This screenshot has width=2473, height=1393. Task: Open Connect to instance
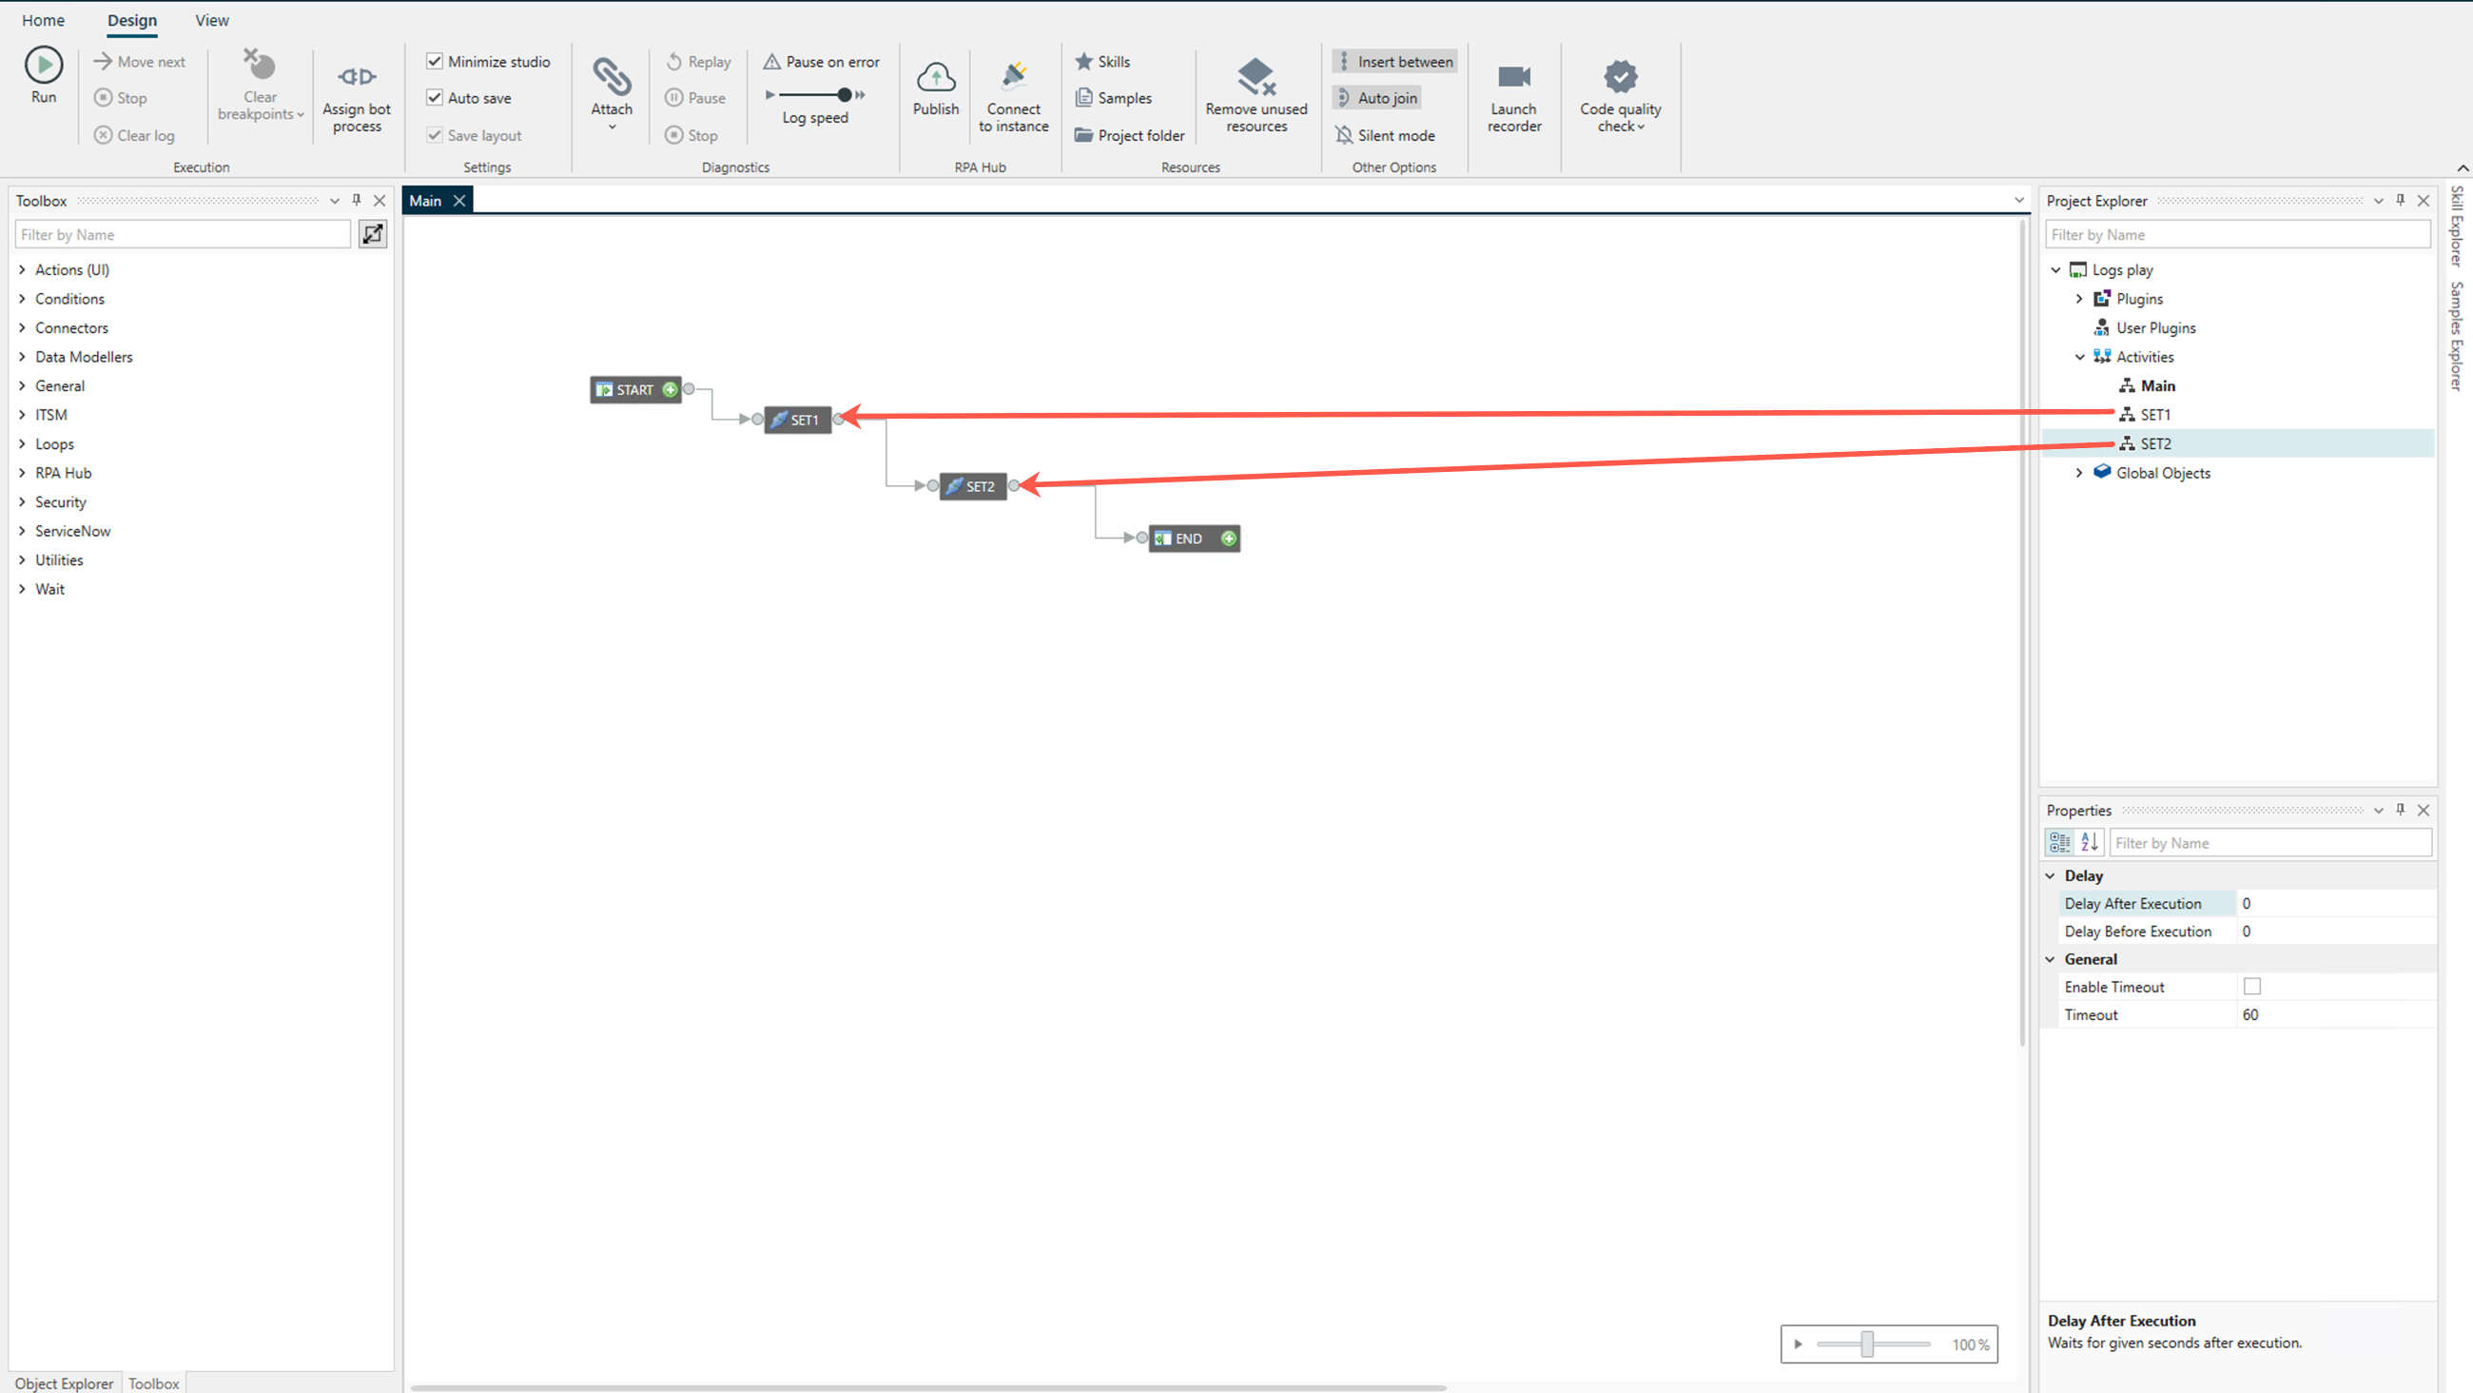click(1013, 96)
